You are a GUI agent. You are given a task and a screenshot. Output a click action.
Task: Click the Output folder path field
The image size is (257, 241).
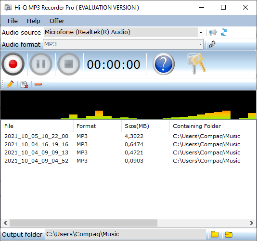(125, 234)
